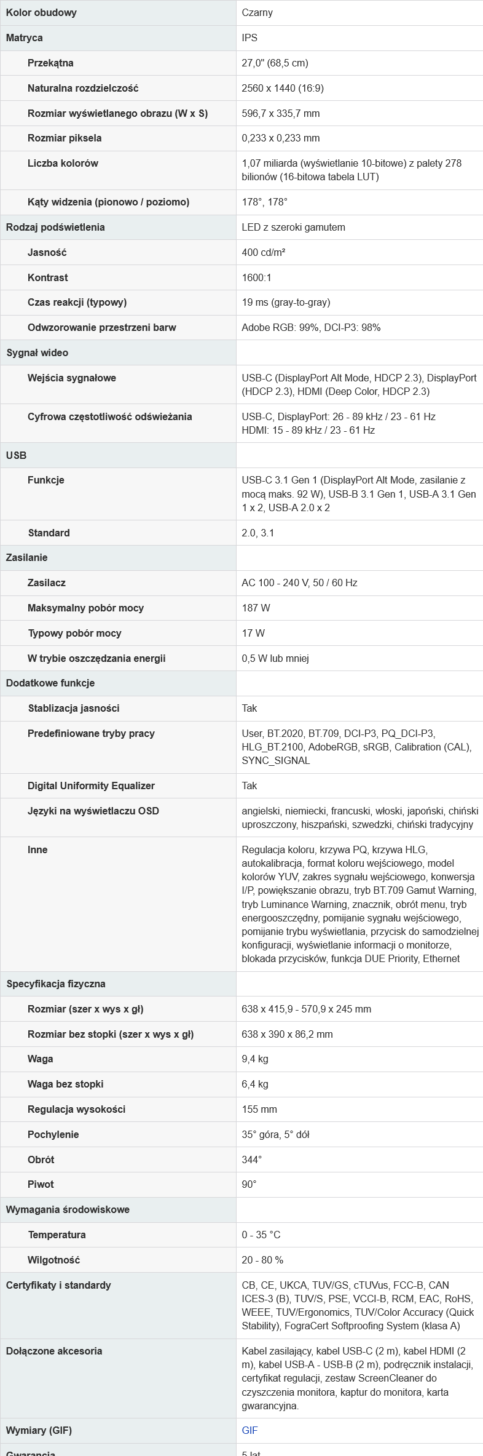Click the Dołączone akcesoria label
The width and height of the screenshot is (483, 1456).
[54, 1351]
